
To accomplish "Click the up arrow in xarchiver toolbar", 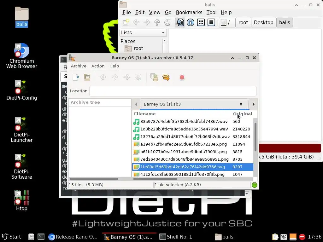I will pos(115,78).
